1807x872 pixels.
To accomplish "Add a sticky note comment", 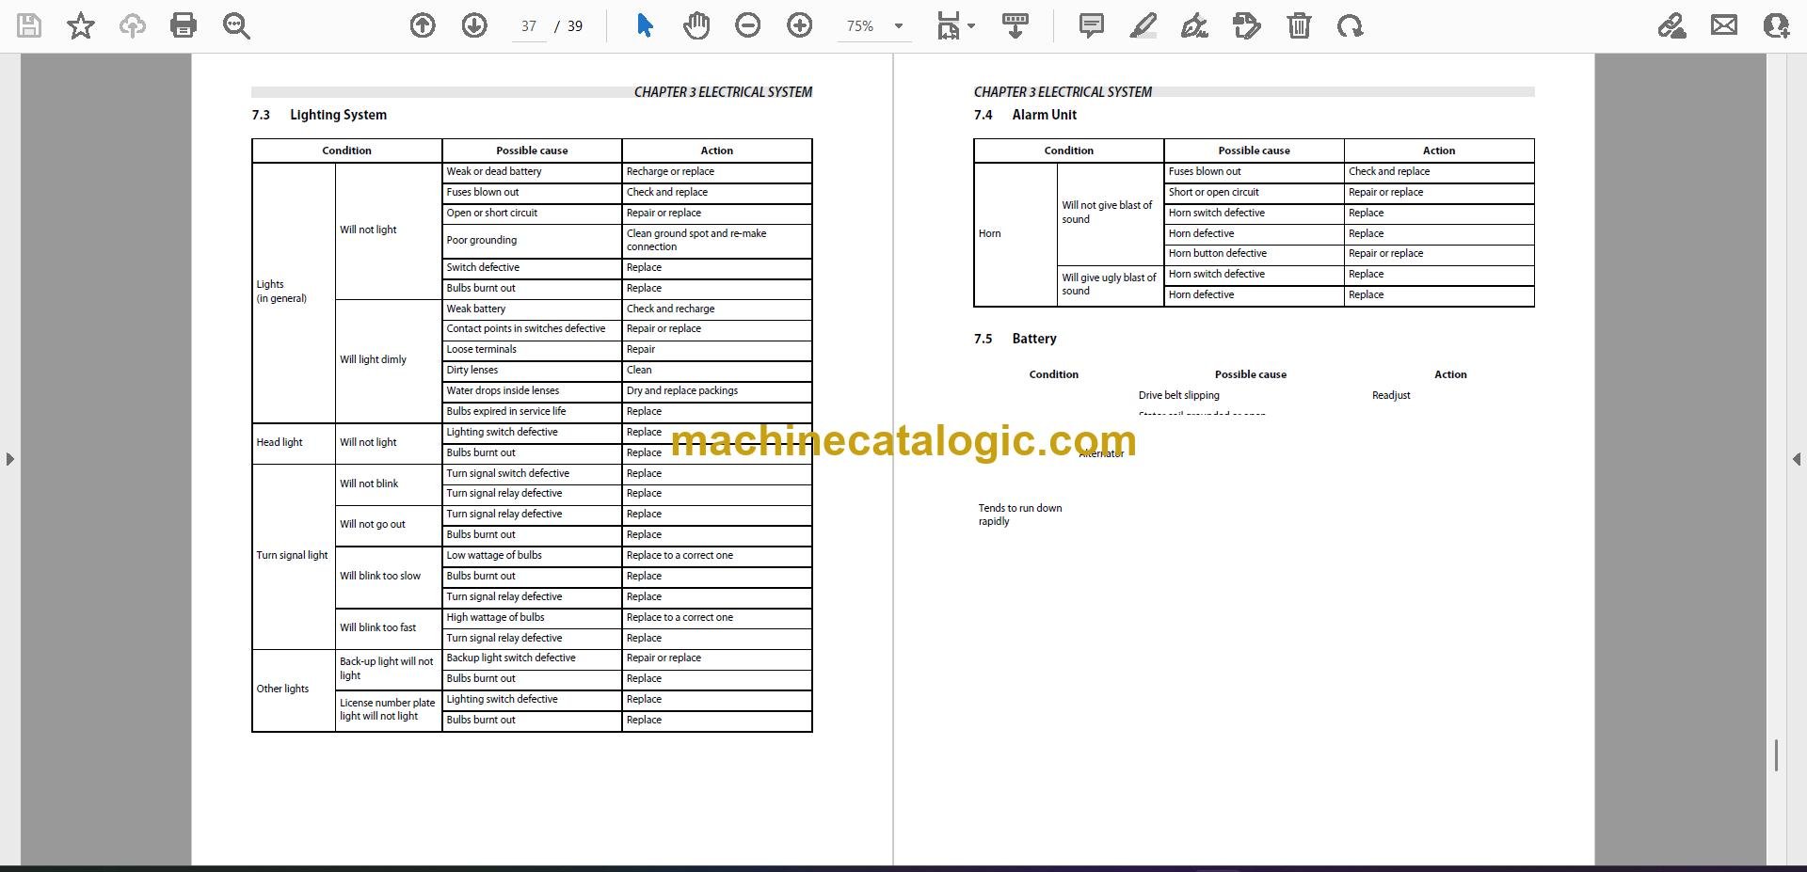I will 1092,25.
